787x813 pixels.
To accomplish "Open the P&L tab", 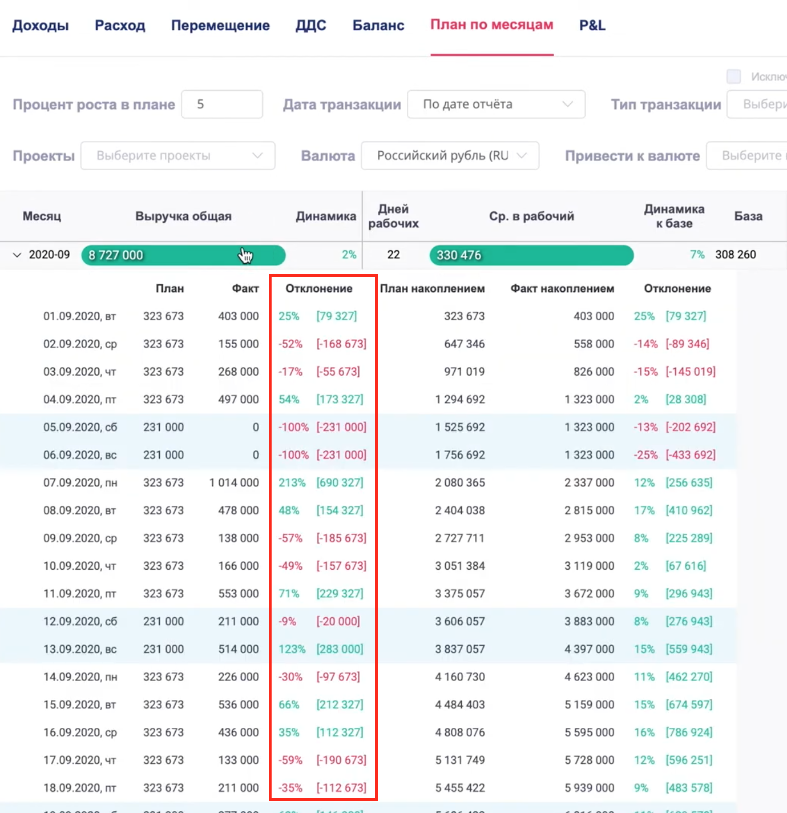I will pyautogui.click(x=592, y=25).
